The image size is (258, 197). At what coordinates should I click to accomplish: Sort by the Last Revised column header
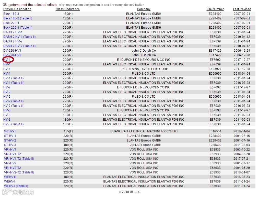[x=242, y=9]
